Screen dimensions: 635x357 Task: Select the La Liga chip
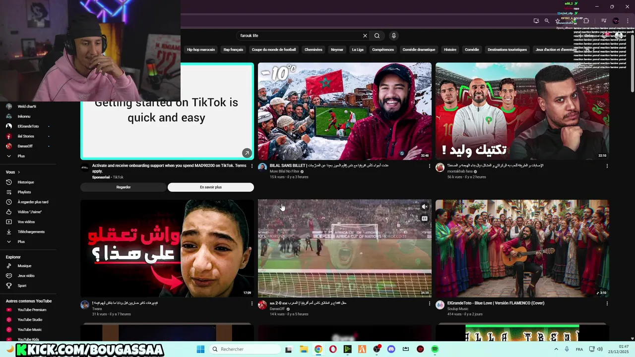(x=358, y=50)
